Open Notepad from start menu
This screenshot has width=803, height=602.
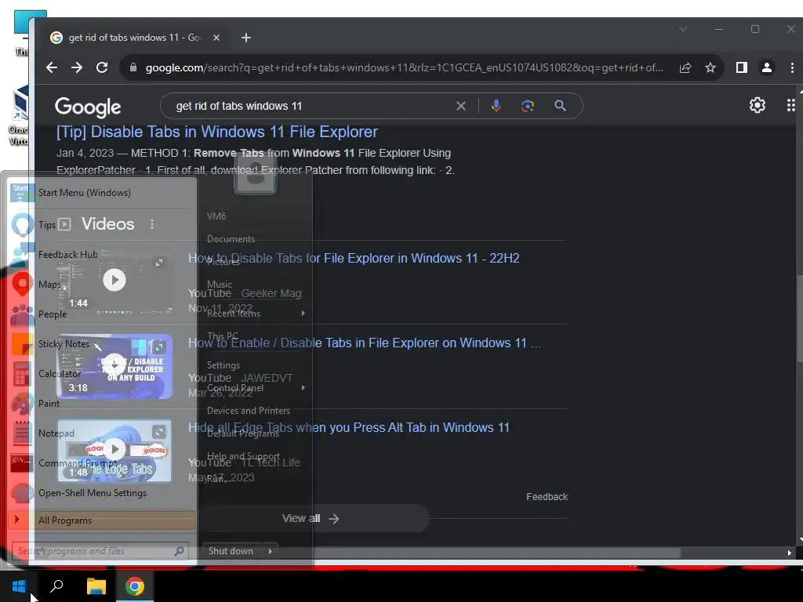point(103,433)
